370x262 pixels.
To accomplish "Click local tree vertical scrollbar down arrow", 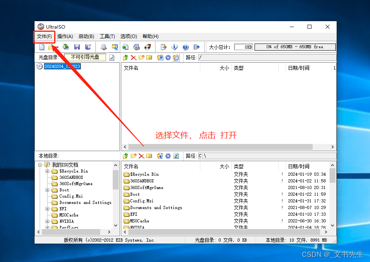I will 115,225.
